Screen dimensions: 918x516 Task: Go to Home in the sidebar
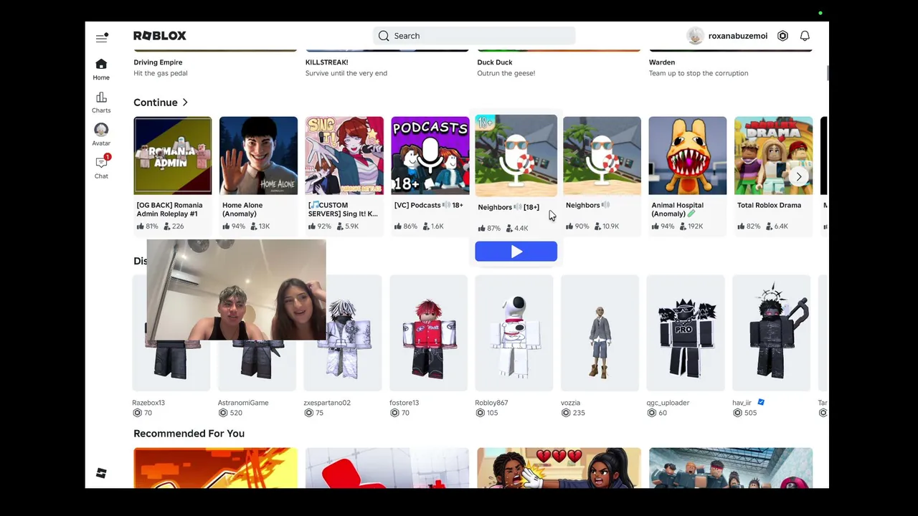[x=101, y=69]
